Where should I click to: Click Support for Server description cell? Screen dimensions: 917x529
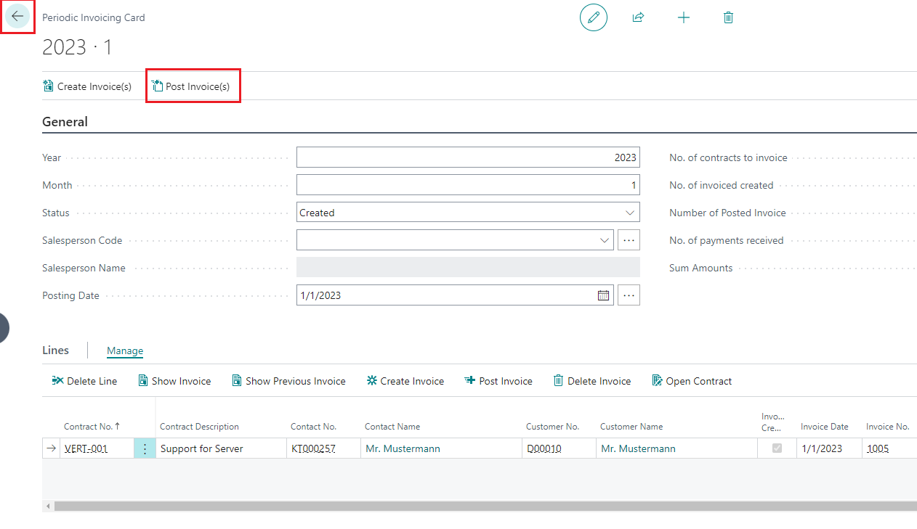point(221,448)
